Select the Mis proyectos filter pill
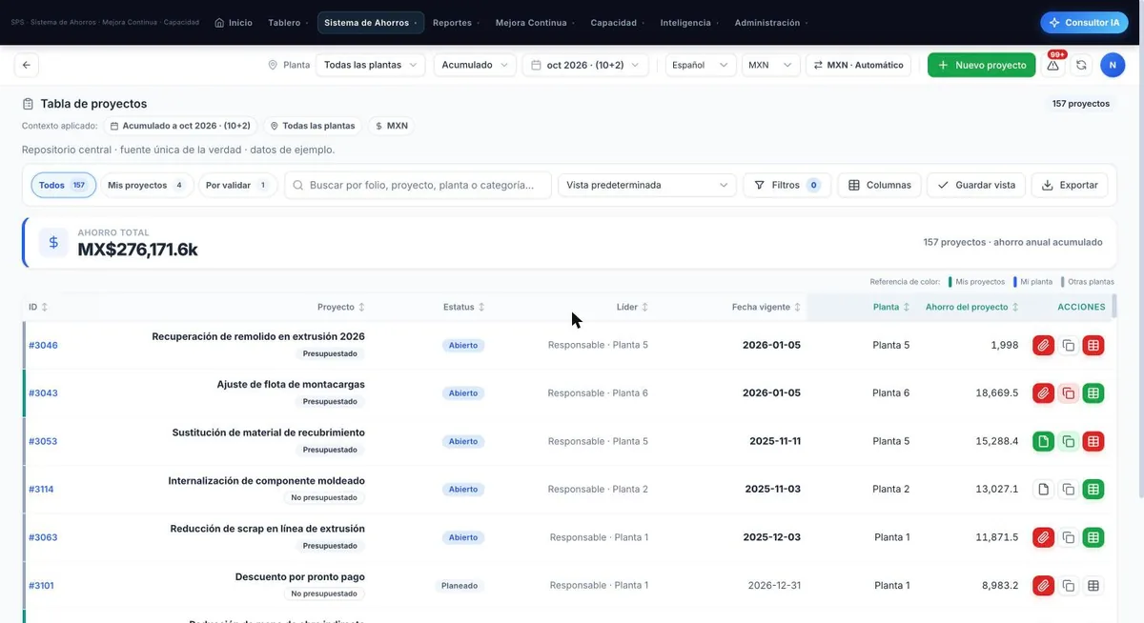This screenshot has height=623, width=1144. pyautogui.click(x=146, y=185)
